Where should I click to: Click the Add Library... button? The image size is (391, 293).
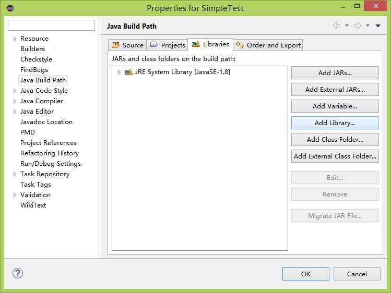[335, 123]
